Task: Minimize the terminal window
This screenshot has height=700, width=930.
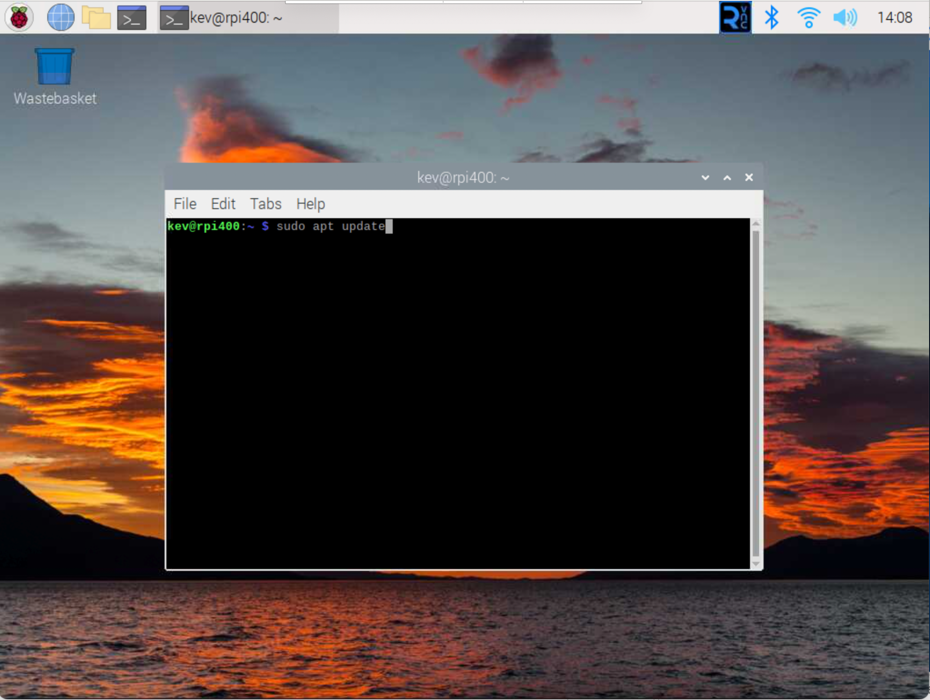Action: point(705,177)
